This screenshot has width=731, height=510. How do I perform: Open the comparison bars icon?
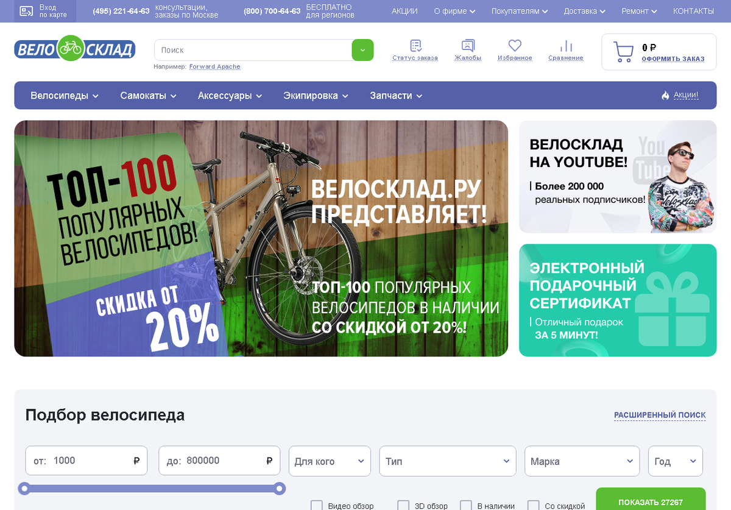[566, 46]
